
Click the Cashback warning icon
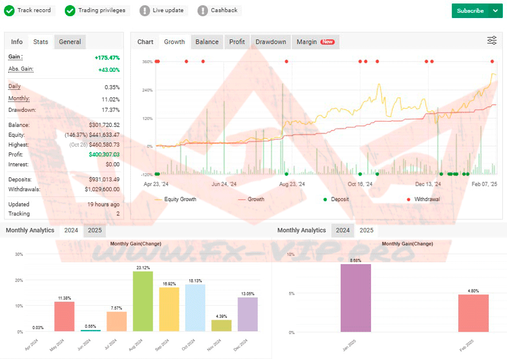click(203, 10)
